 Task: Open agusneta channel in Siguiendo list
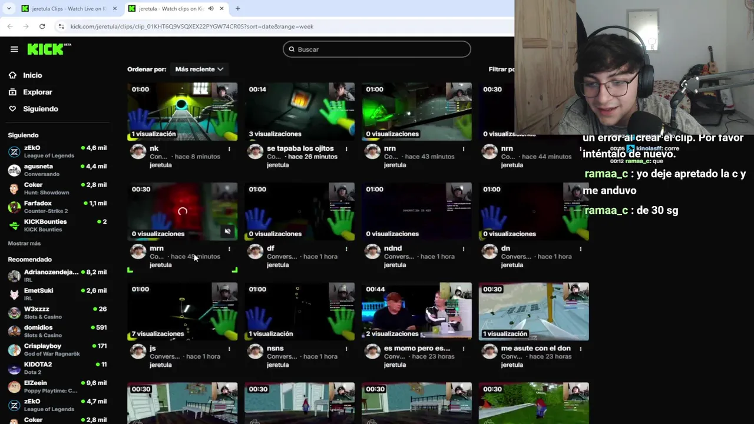tap(57, 170)
